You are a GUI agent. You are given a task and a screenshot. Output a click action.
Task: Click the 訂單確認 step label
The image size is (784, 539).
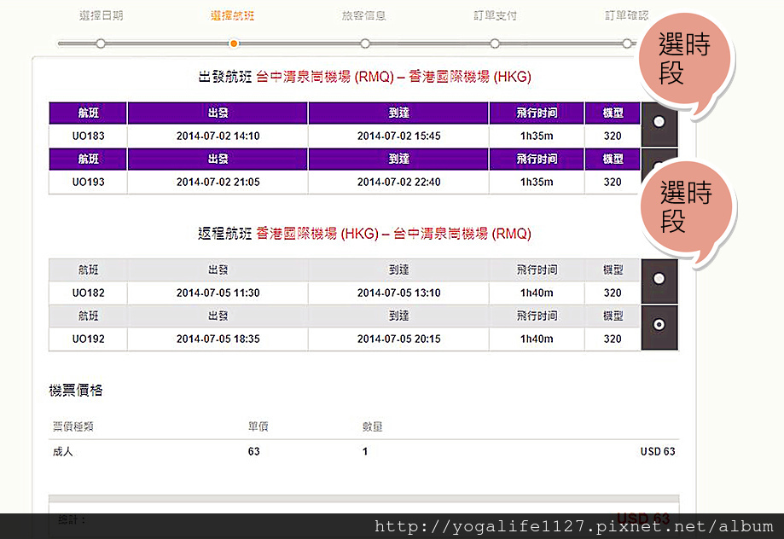tap(626, 15)
